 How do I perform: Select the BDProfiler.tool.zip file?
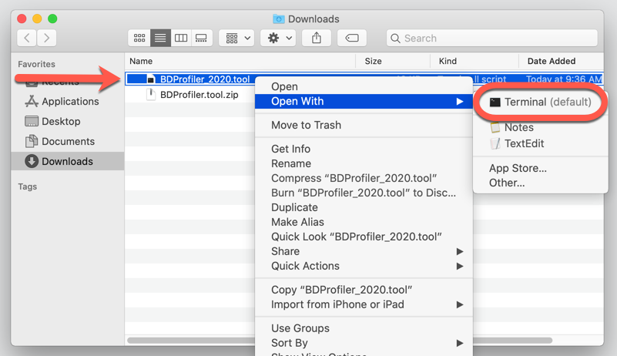coord(199,95)
